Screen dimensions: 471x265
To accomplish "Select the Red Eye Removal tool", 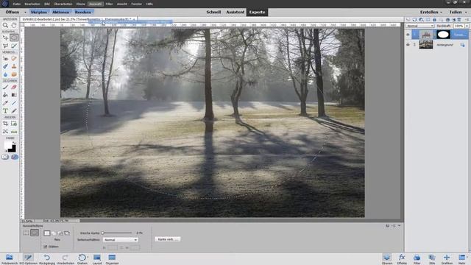I will point(5,59).
